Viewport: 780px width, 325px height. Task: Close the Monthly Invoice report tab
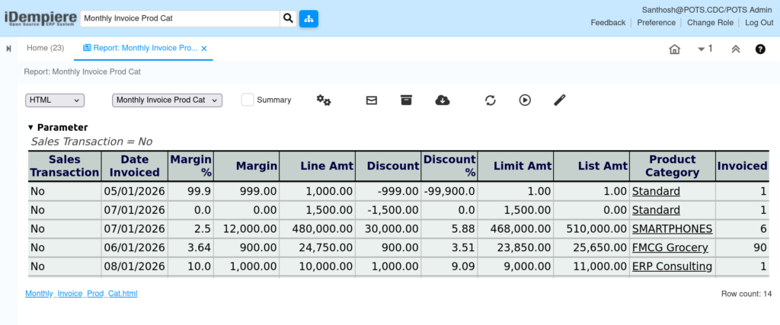[204, 49]
